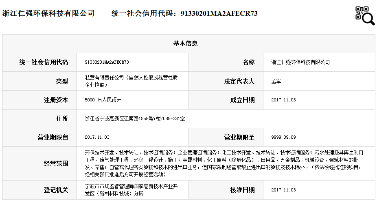Viewport: 377px width, 202px height.
Task: Select registrar 宁波市市场监督管理局 text
Action: pyautogui.click(x=131, y=190)
